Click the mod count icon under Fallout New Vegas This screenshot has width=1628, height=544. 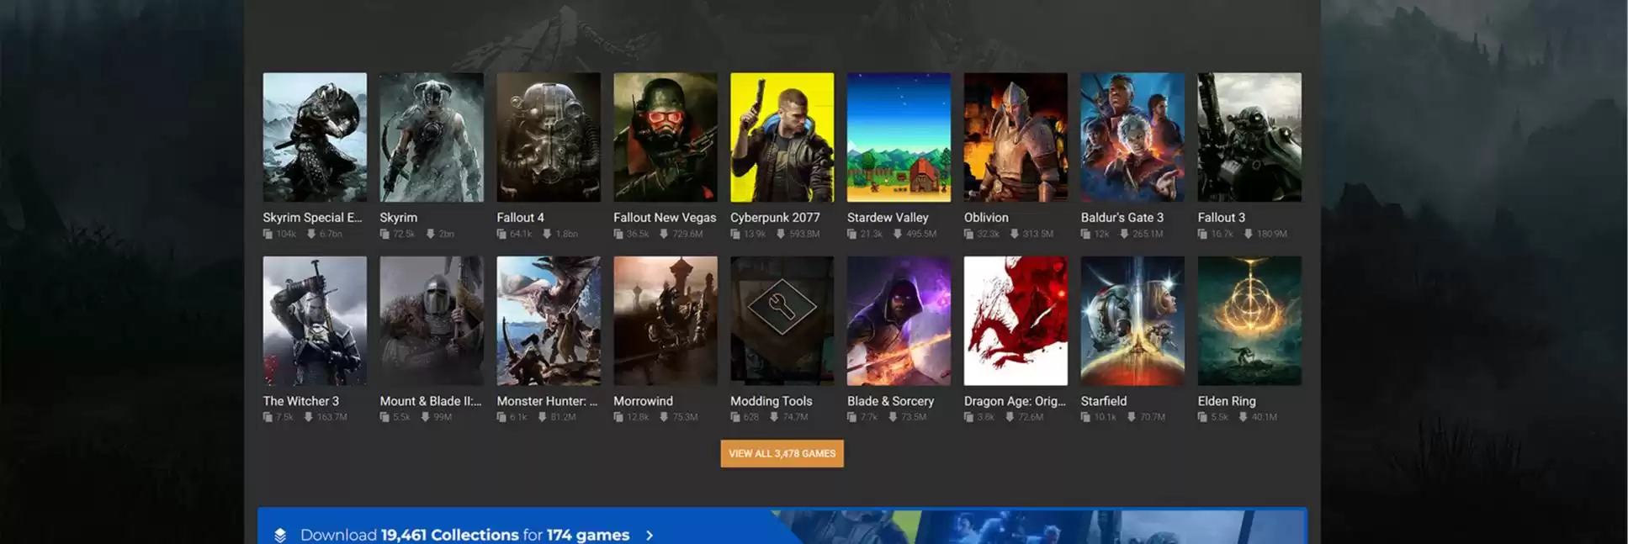pyautogui.click(x=618, y=234)
